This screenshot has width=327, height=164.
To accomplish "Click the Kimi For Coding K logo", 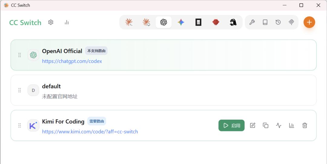I will pos(33,125).
